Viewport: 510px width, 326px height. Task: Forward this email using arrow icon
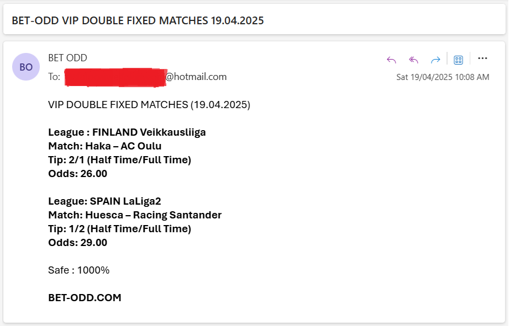435,60
